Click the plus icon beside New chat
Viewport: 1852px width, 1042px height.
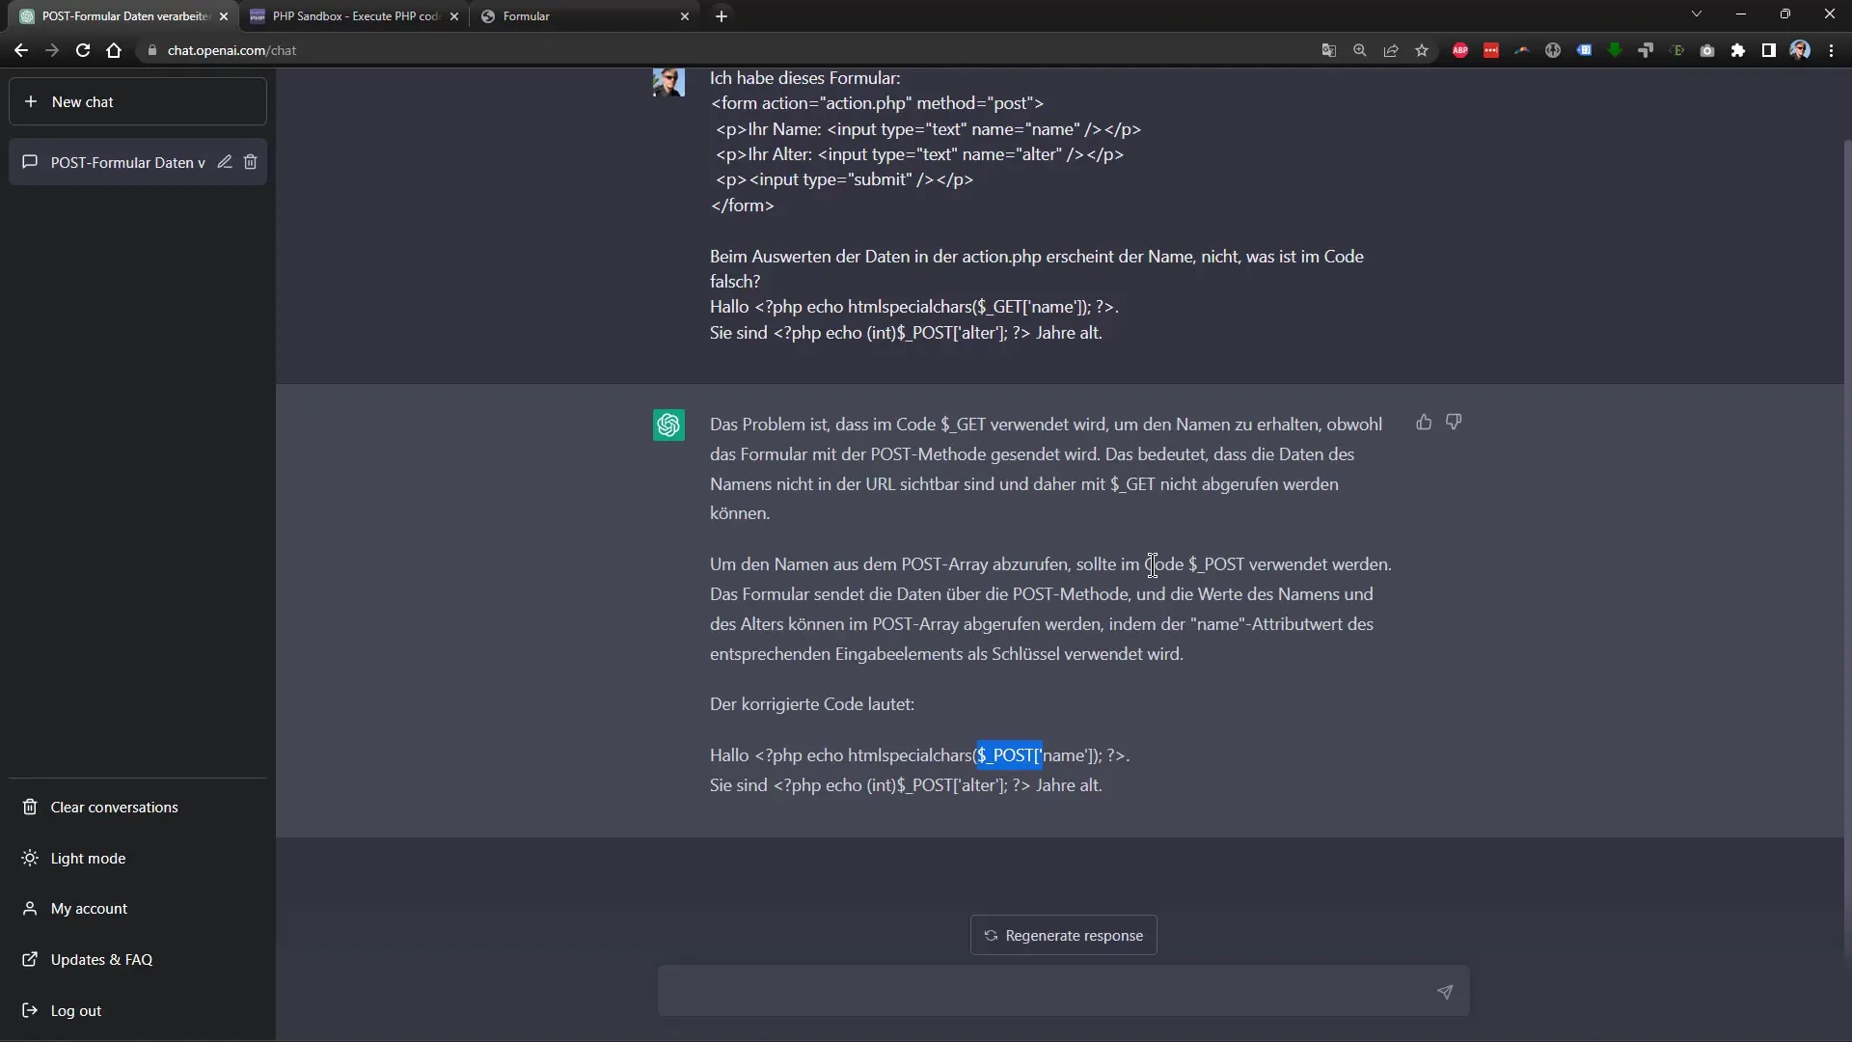click(x=31, y=101)
